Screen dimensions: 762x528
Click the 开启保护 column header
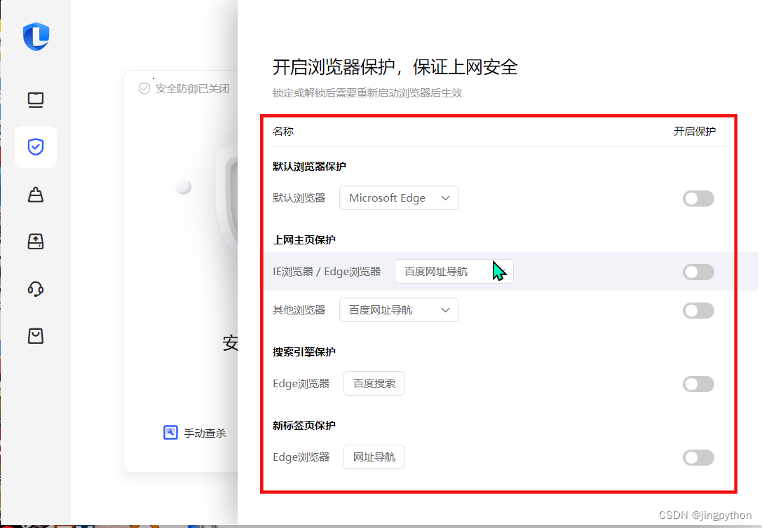pyautogui.click(x=695, y=131)
